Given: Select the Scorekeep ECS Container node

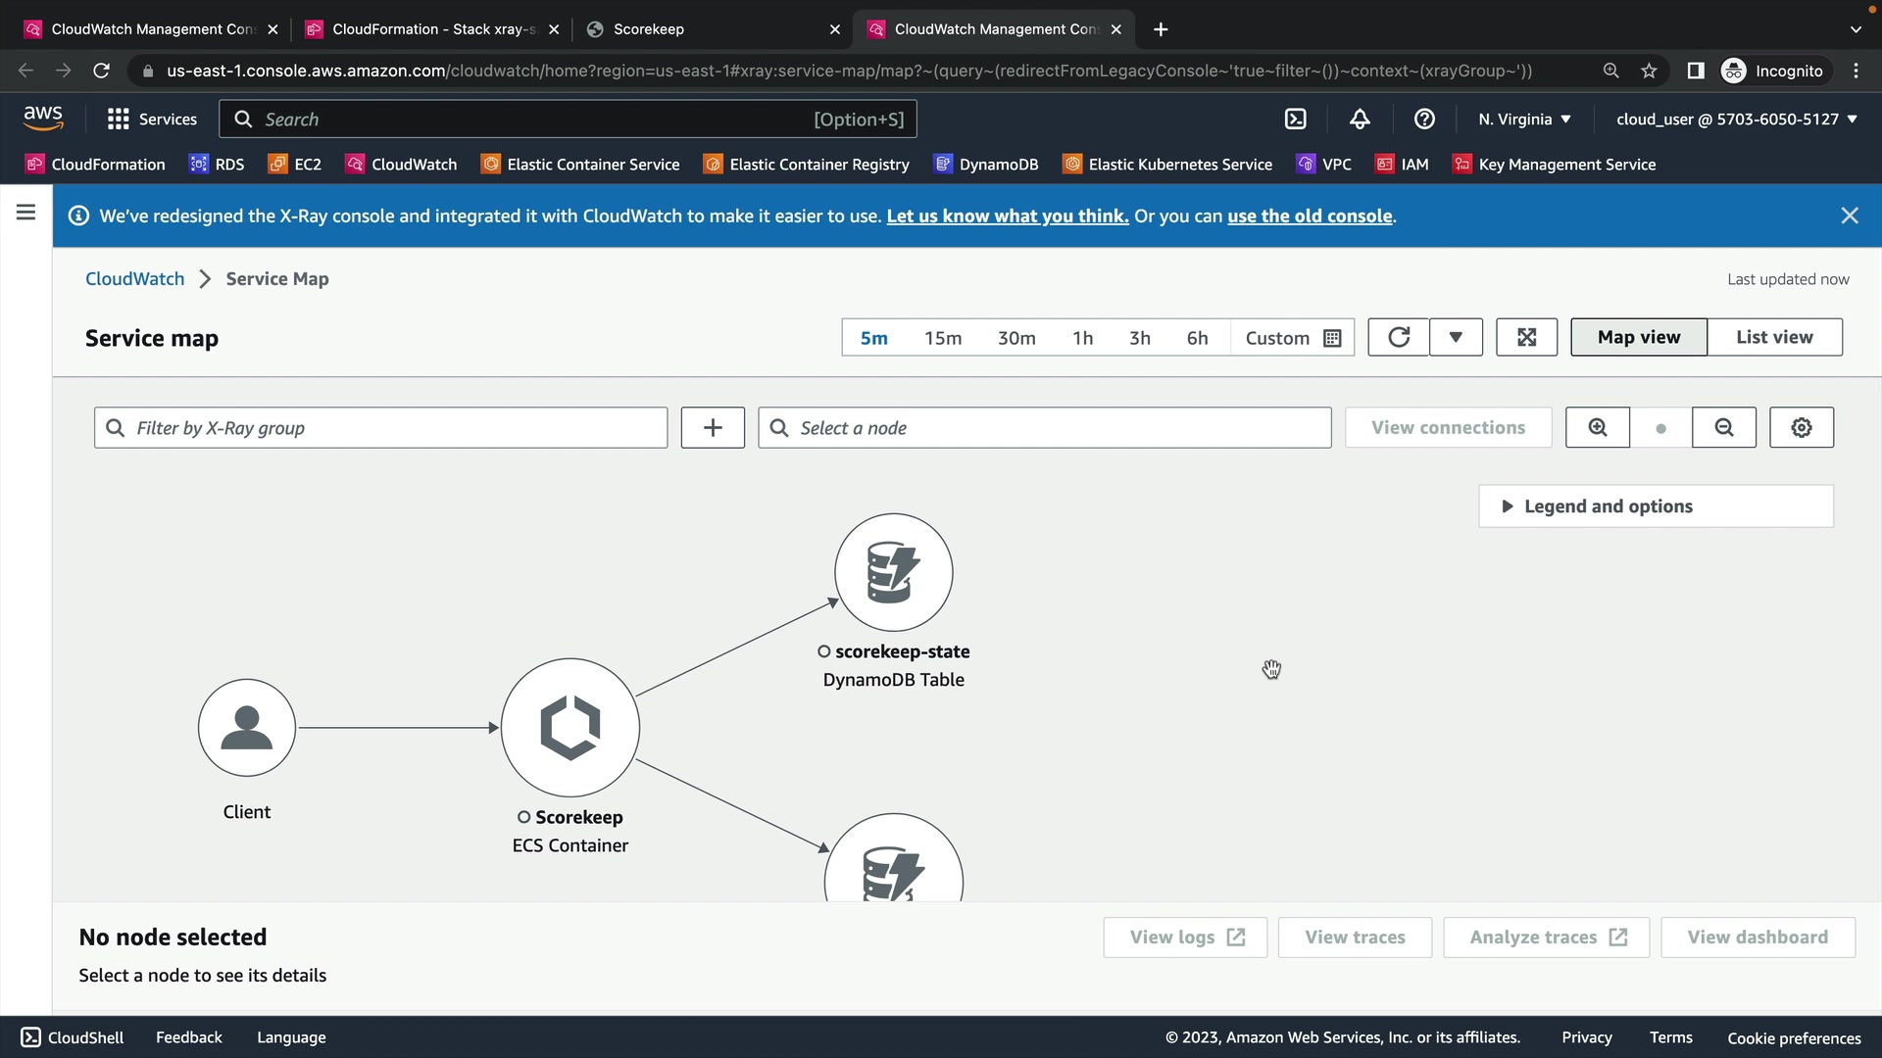Looking at the screenshot, I should coord(570,728).
